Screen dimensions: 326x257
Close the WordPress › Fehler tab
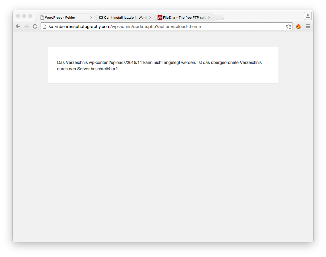tap(91, 17)
